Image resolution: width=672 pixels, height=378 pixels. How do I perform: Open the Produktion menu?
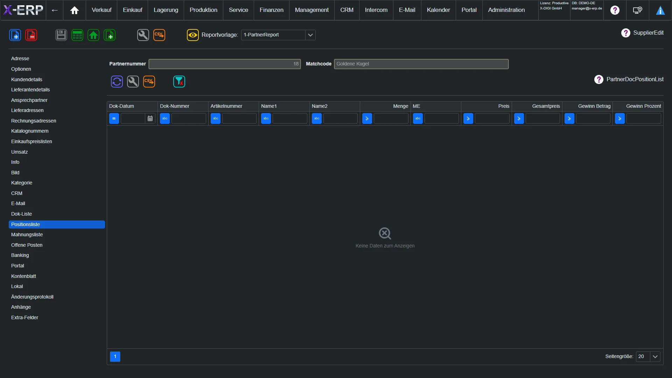pos(203,10)
